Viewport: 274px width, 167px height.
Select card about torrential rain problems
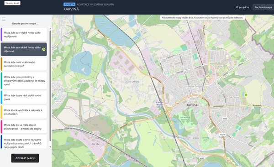pos(24,81)
